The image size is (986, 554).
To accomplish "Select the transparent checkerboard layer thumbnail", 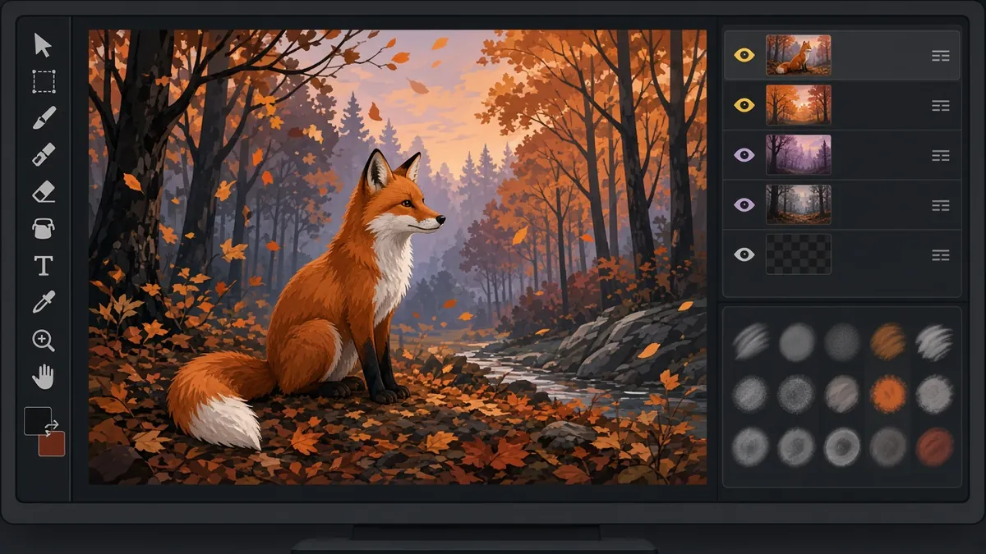I will click(x=799, y=254).
